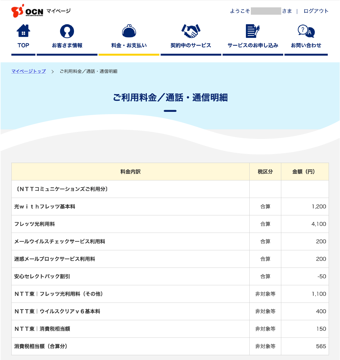Image resolution: width=340 pixels, height=360 pixels.
Task: Click the サービスのお申し込み document icon
Action: (x=253, y=31)
